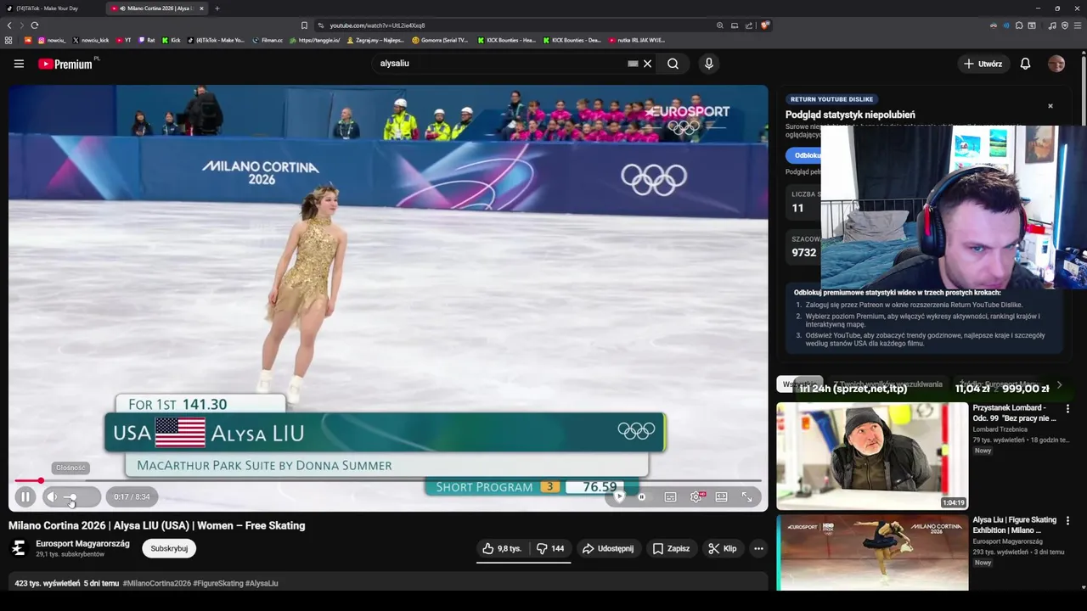
Task: Open Przystanek Lombard video thumbnail
Action: (872, 456)
